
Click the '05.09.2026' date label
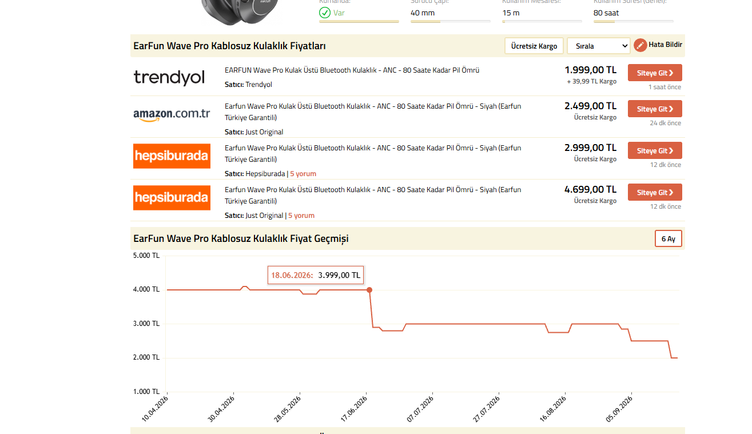619,408
